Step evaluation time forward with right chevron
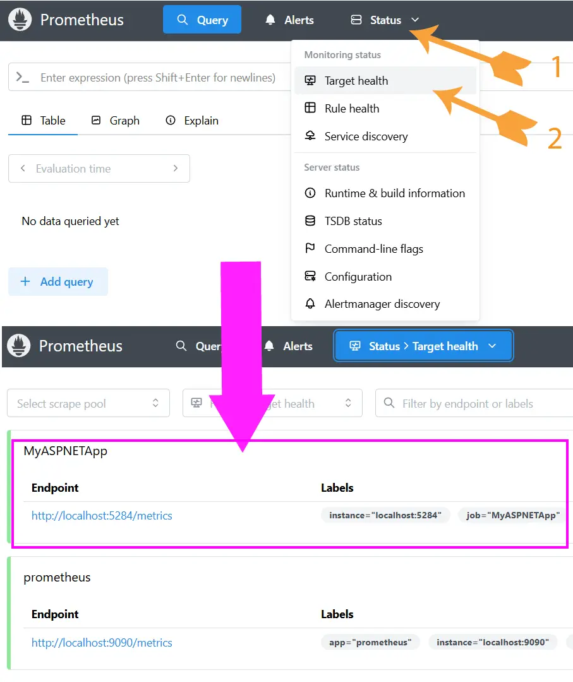573x682 pixels. (176, 169)
